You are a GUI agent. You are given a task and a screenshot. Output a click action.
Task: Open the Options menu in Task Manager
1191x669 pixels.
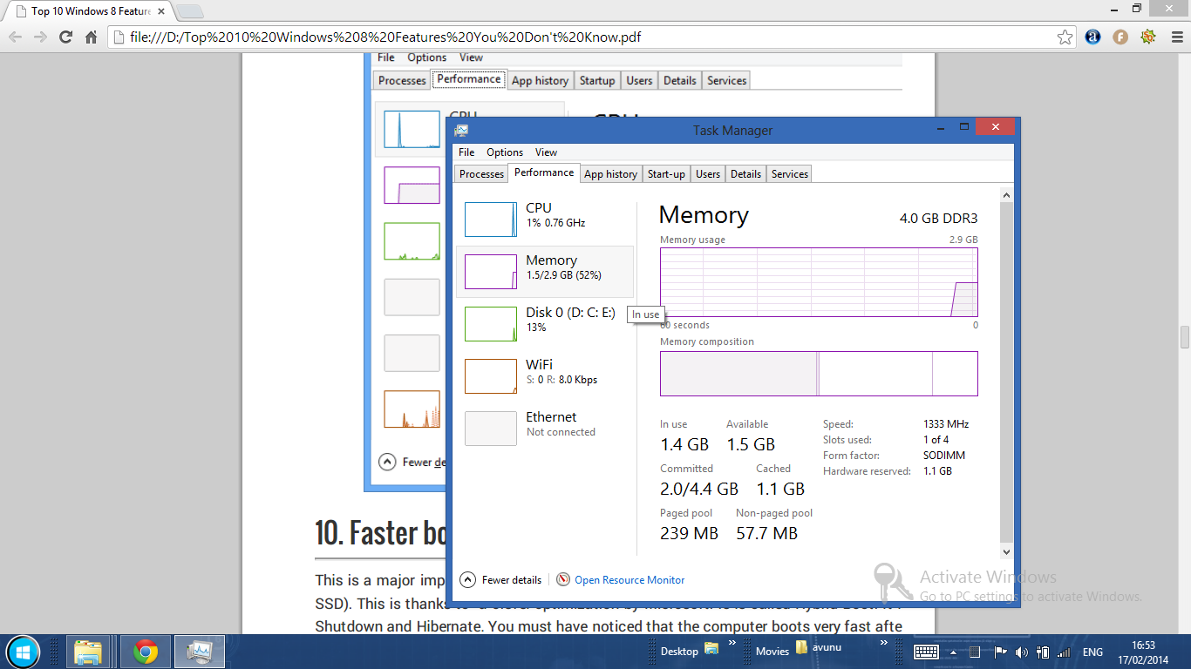click(505, 152)
